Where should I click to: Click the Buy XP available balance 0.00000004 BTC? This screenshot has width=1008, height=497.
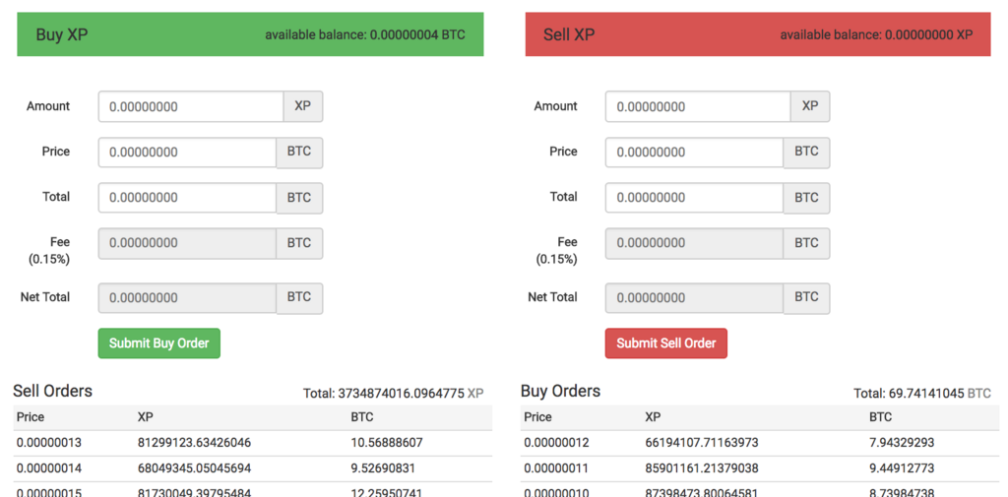365,34
